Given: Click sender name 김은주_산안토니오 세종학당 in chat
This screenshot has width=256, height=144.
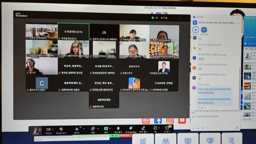Looking at the screenshot, I should tap(209, 64).
